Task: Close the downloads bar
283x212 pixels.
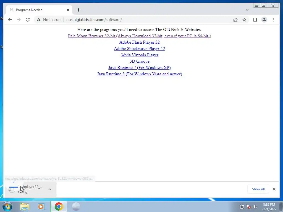Action: tap(274, 189)
